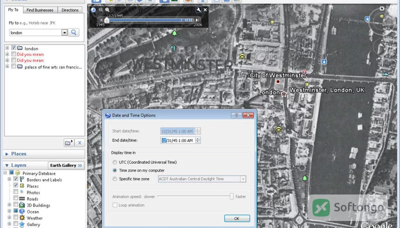The width and height of the screenshot is (400, 228).
Task: Click the Weather sun icon
Action: tap(22, 217)
